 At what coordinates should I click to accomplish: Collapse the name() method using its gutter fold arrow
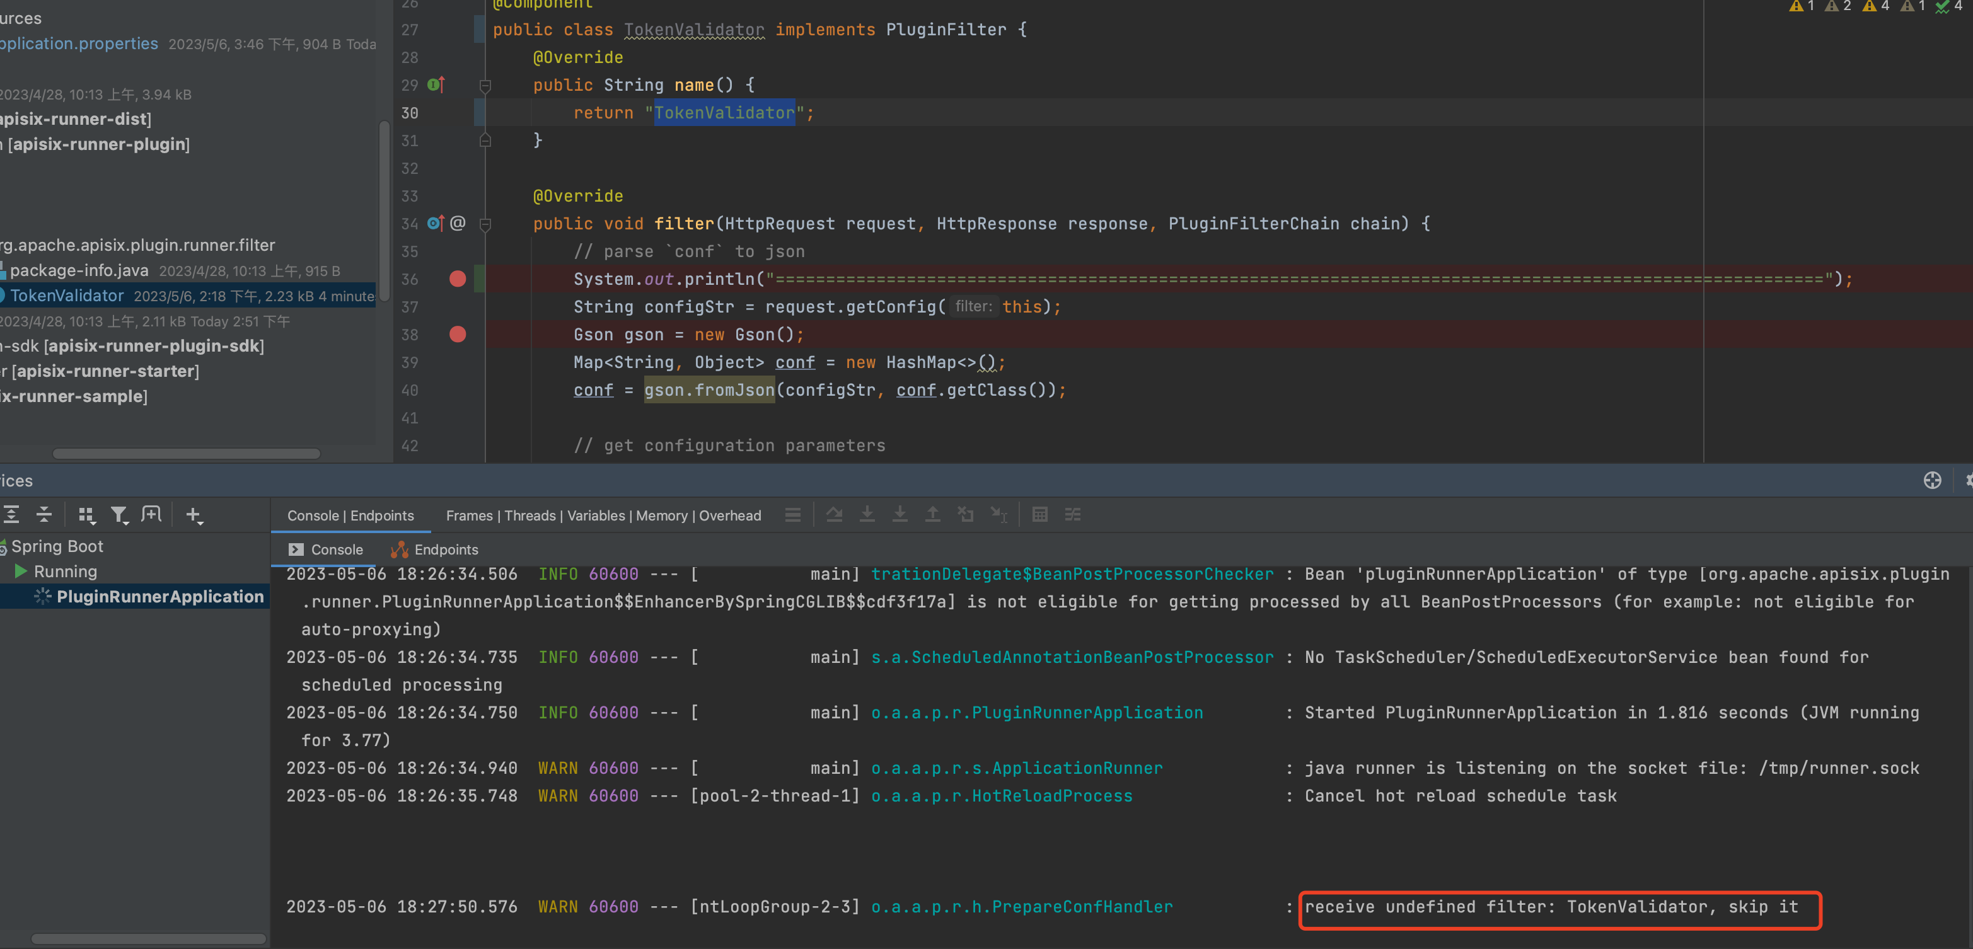pyautogui.click(x=485, y=86)
